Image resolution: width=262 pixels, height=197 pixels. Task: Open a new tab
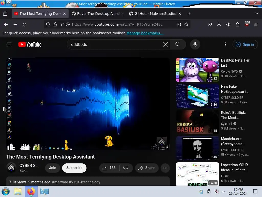[x=189, y=14]
